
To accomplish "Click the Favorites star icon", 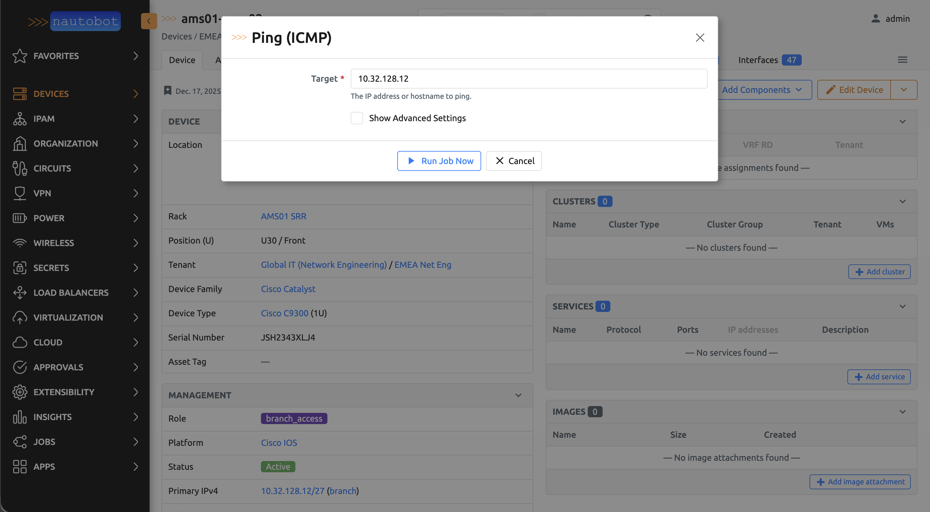I will (20, 56).
